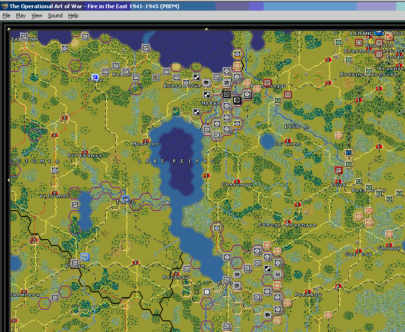Select the infantry counter north of Viljandi
Screen dimensions: 405x332
coord(55,170)
